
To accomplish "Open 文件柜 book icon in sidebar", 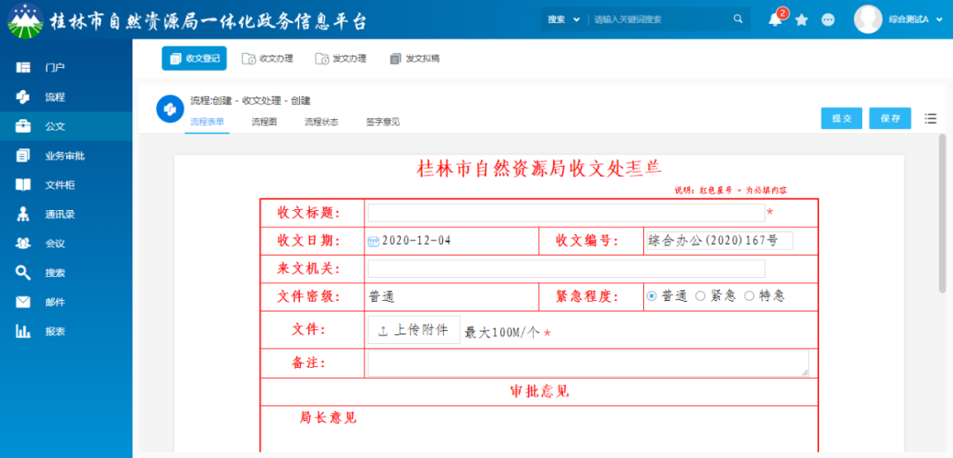I will [23, 185].
